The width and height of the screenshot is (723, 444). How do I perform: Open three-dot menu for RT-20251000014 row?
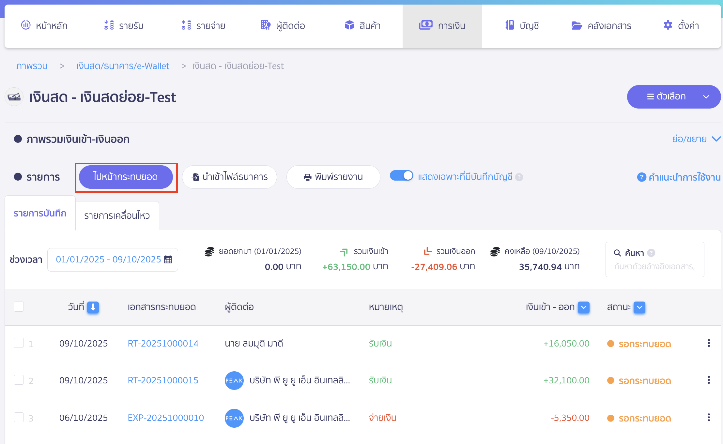(x=709, y=343)
